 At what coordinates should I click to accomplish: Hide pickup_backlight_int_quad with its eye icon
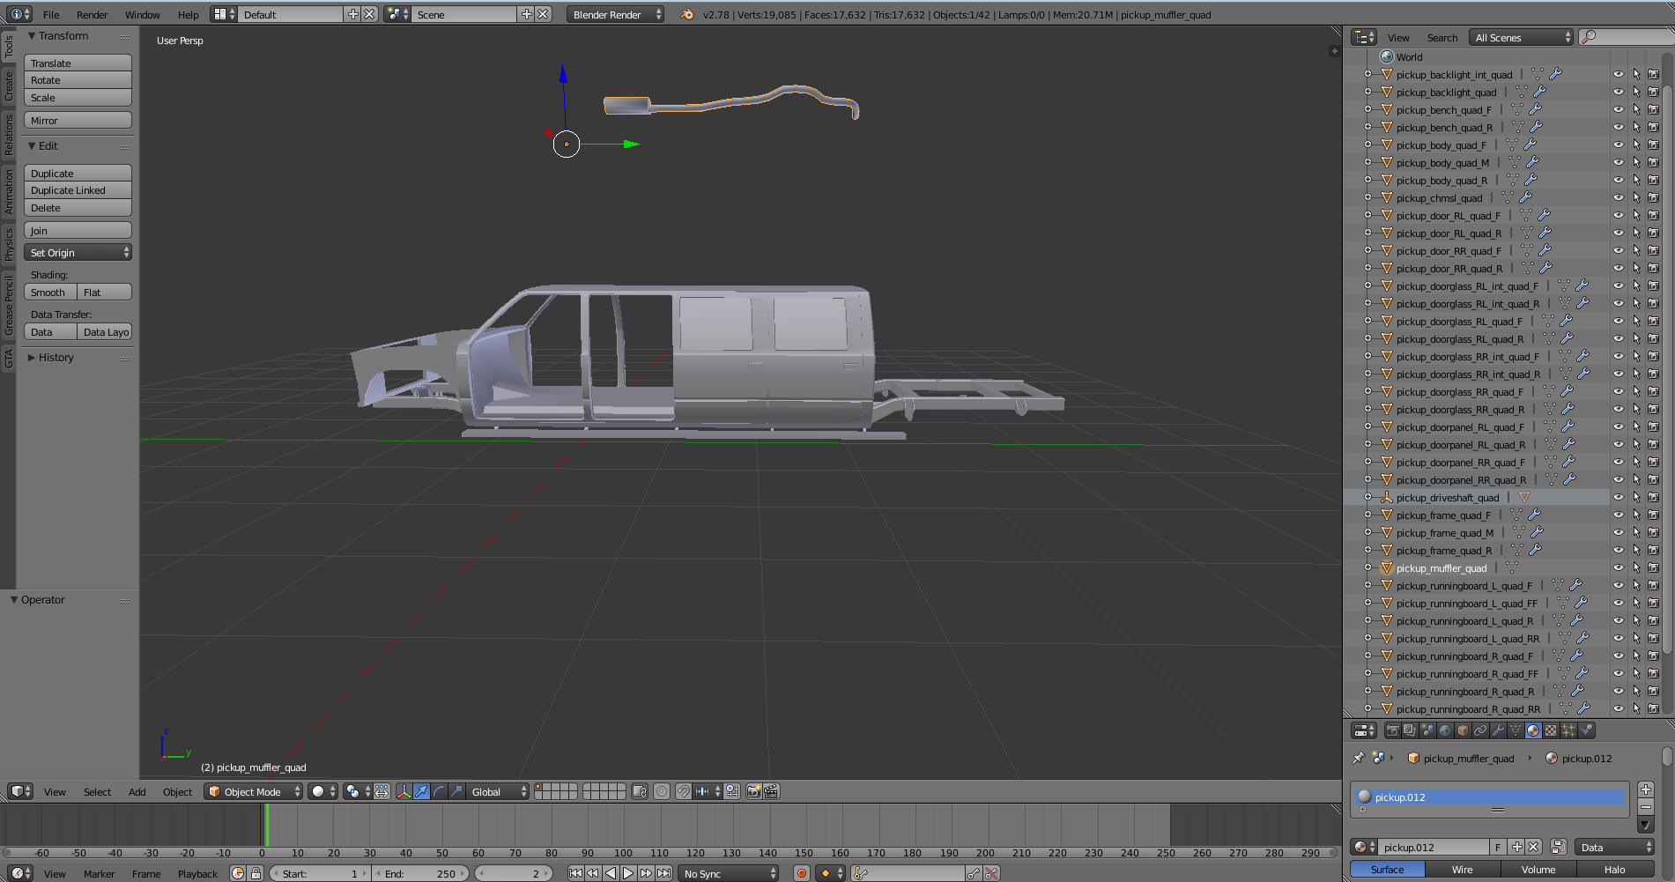(1618, 75)
